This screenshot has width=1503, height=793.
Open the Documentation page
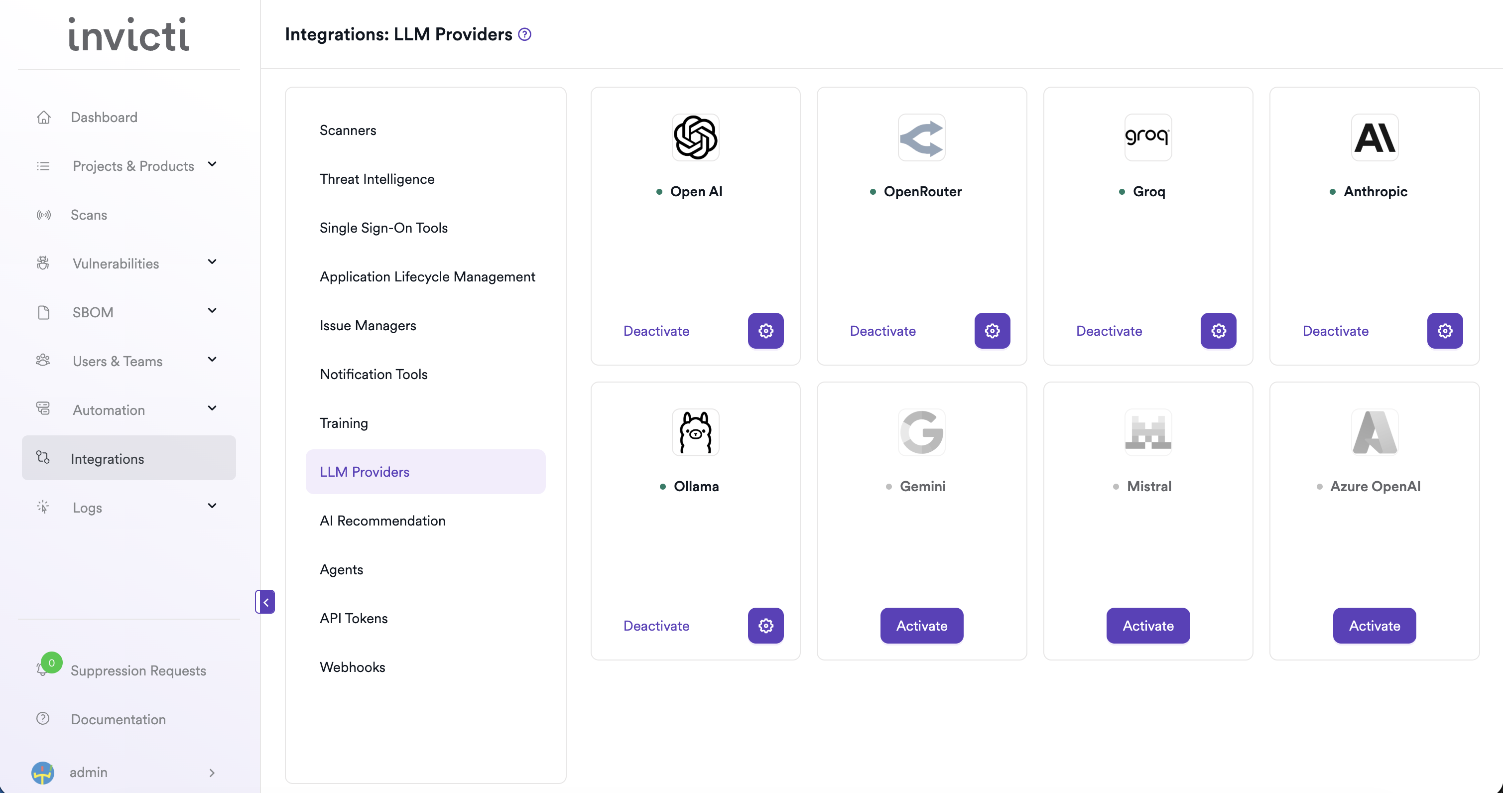pyautogui.click(x=118, y=719)
